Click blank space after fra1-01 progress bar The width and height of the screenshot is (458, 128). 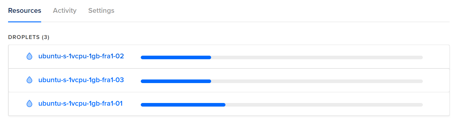[x=436, y=104]
